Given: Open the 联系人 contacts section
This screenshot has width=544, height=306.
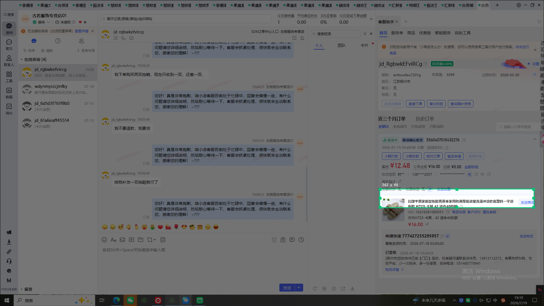Looking at the screenshot, I should (x=9, y=61).
